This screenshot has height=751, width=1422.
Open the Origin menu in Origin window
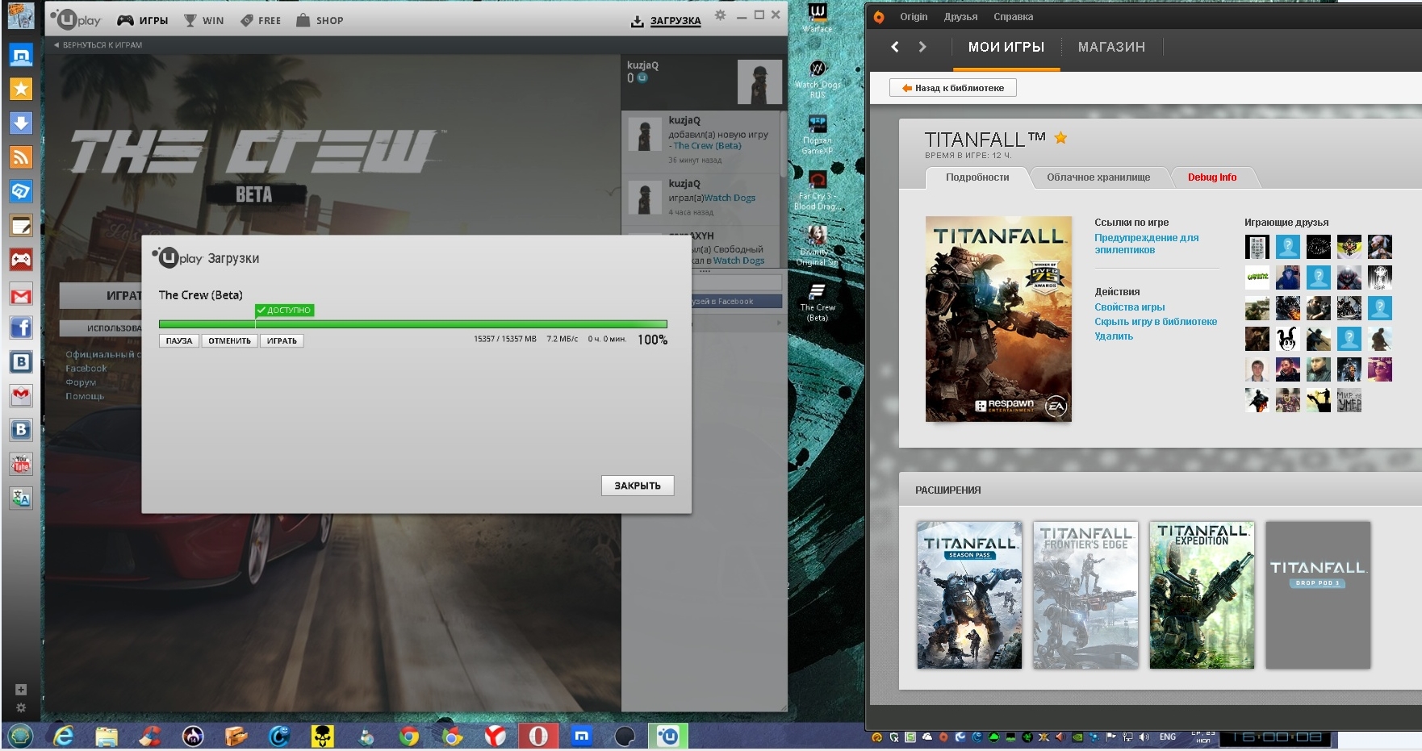(914, 17)
